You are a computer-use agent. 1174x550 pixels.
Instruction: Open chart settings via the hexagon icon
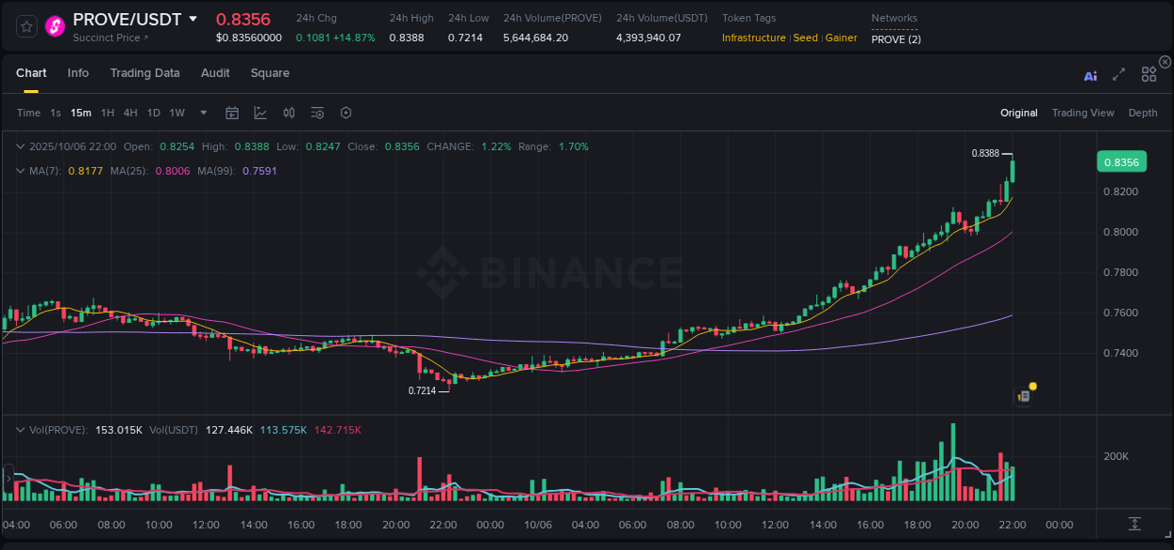346,113
